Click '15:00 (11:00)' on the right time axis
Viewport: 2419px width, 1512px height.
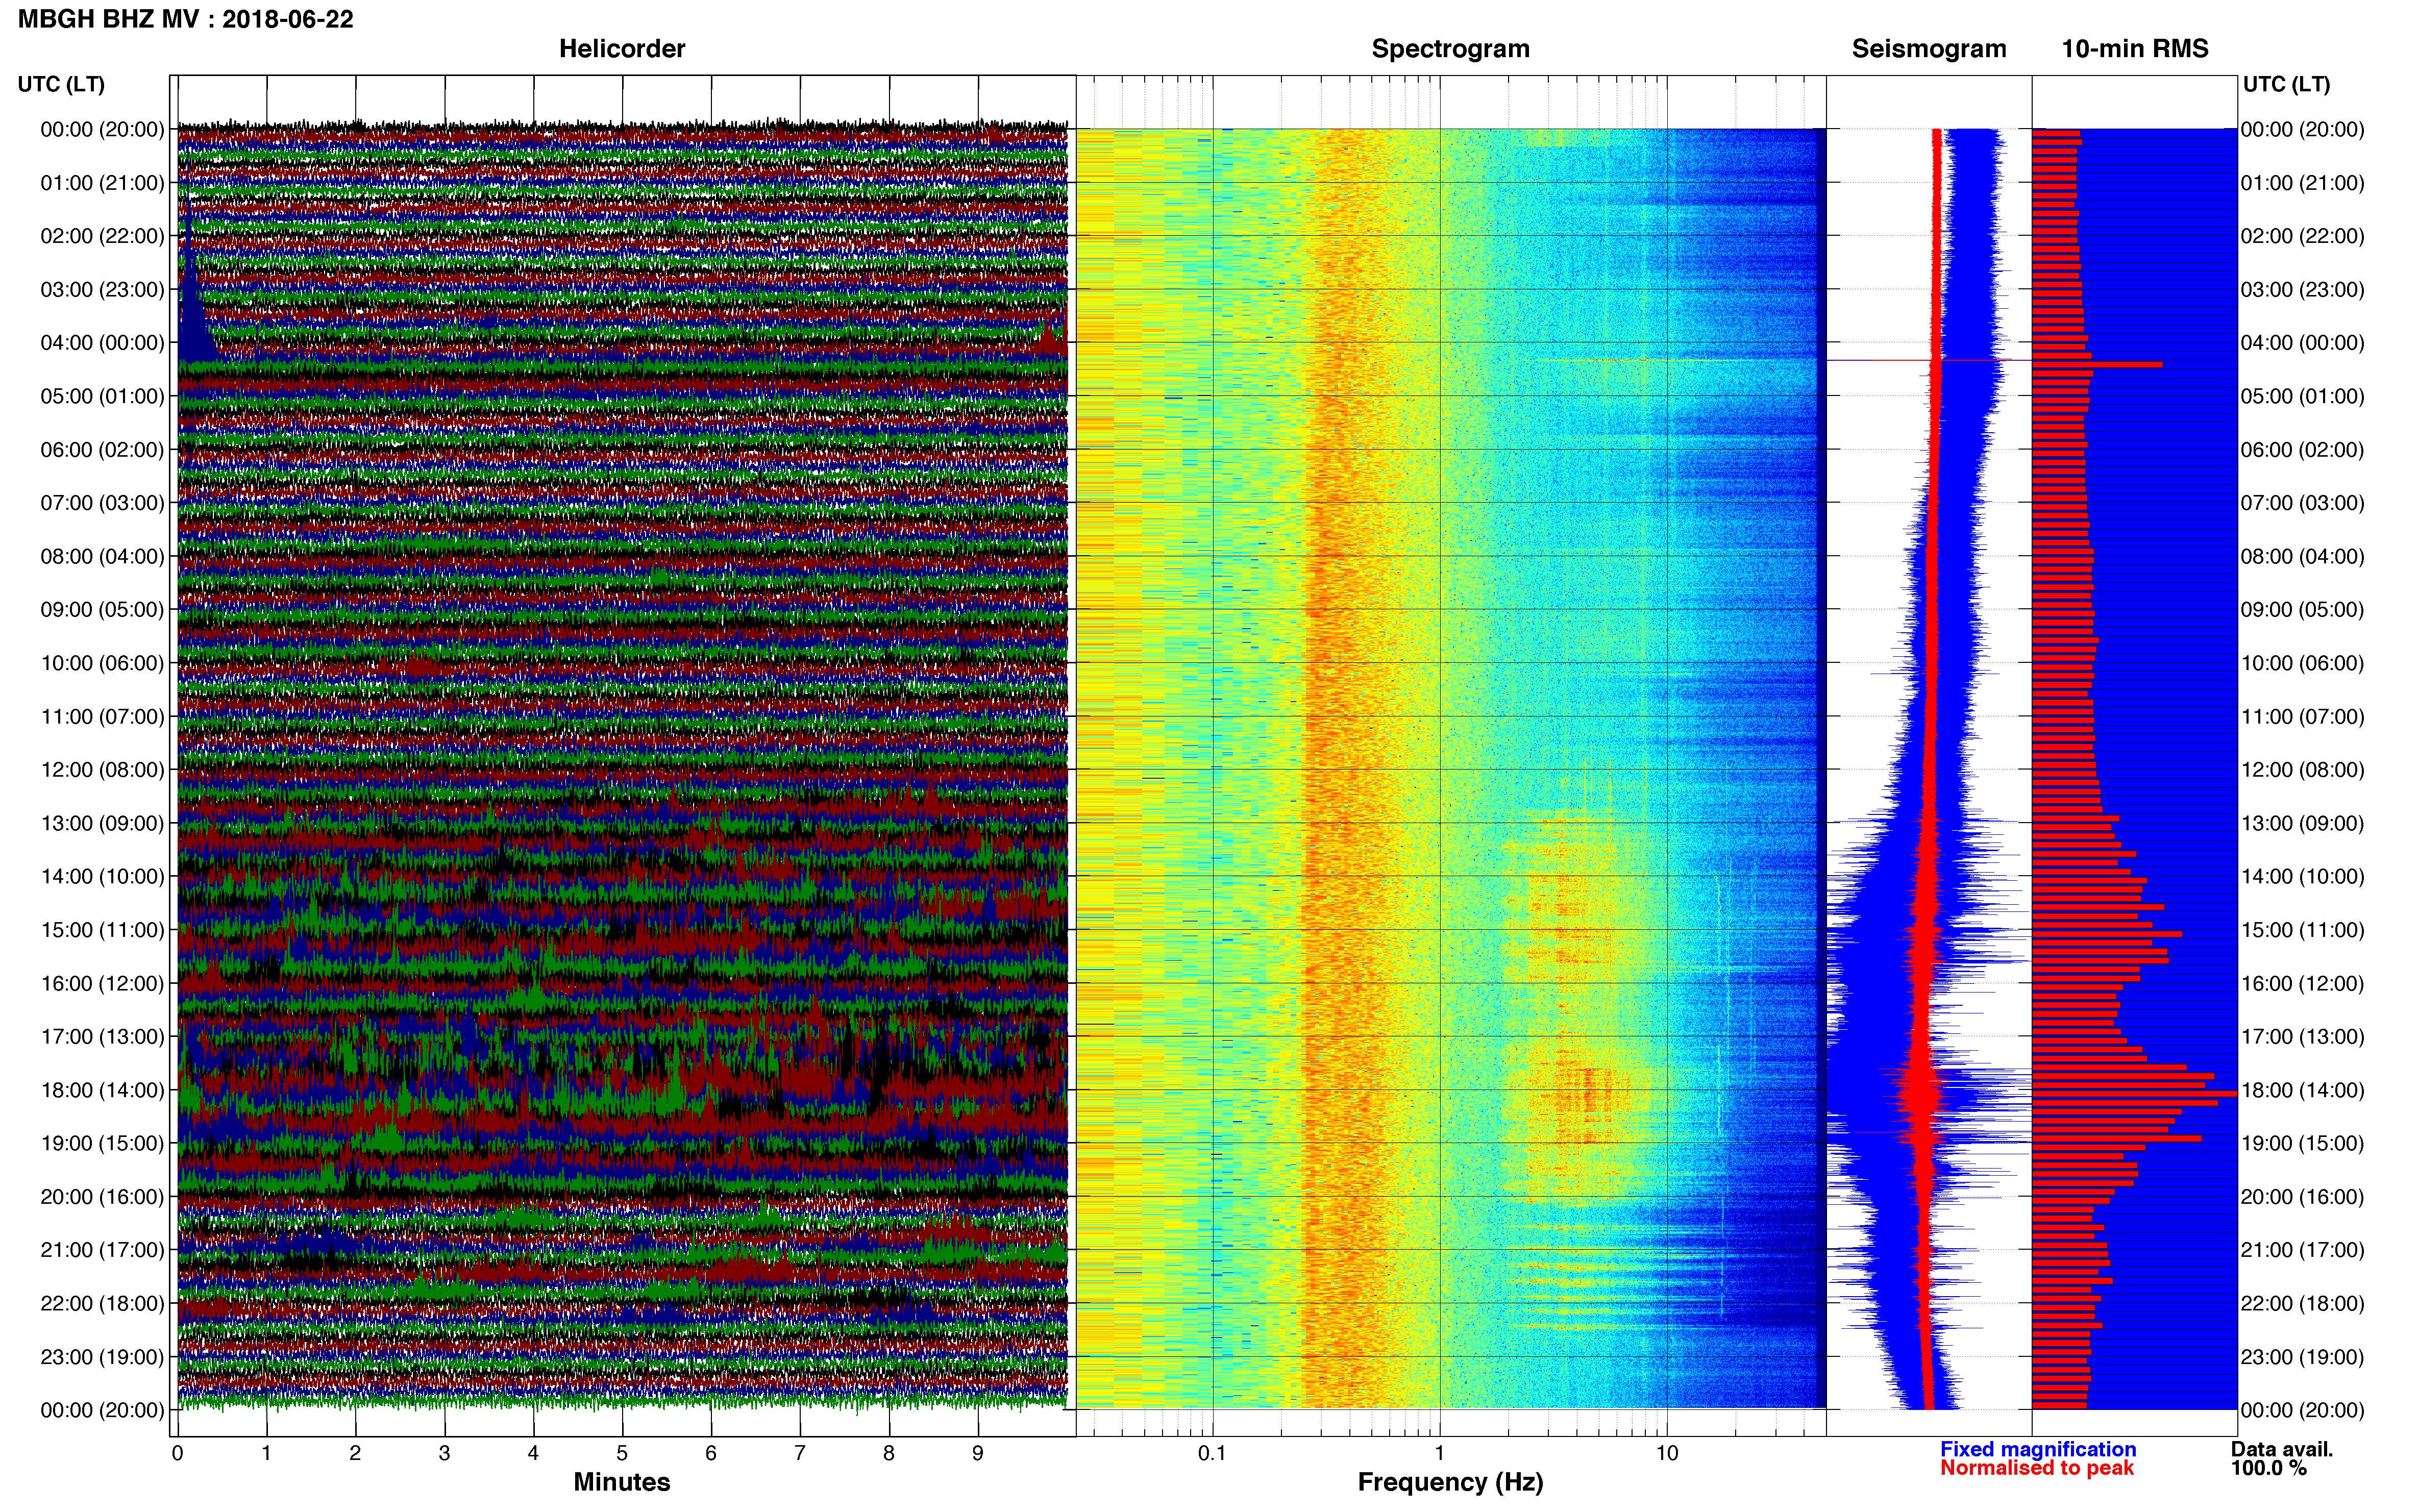pos(2303,930)
